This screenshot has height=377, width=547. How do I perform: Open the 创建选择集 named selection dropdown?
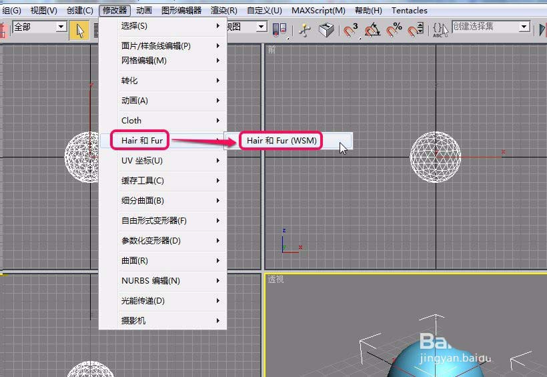click(x=524, y=27)
